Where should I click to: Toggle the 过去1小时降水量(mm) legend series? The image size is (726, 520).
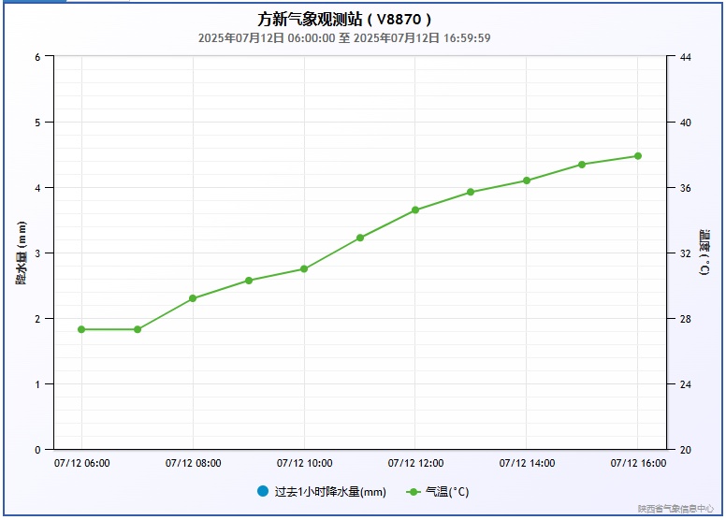click(x=329, y=492)
